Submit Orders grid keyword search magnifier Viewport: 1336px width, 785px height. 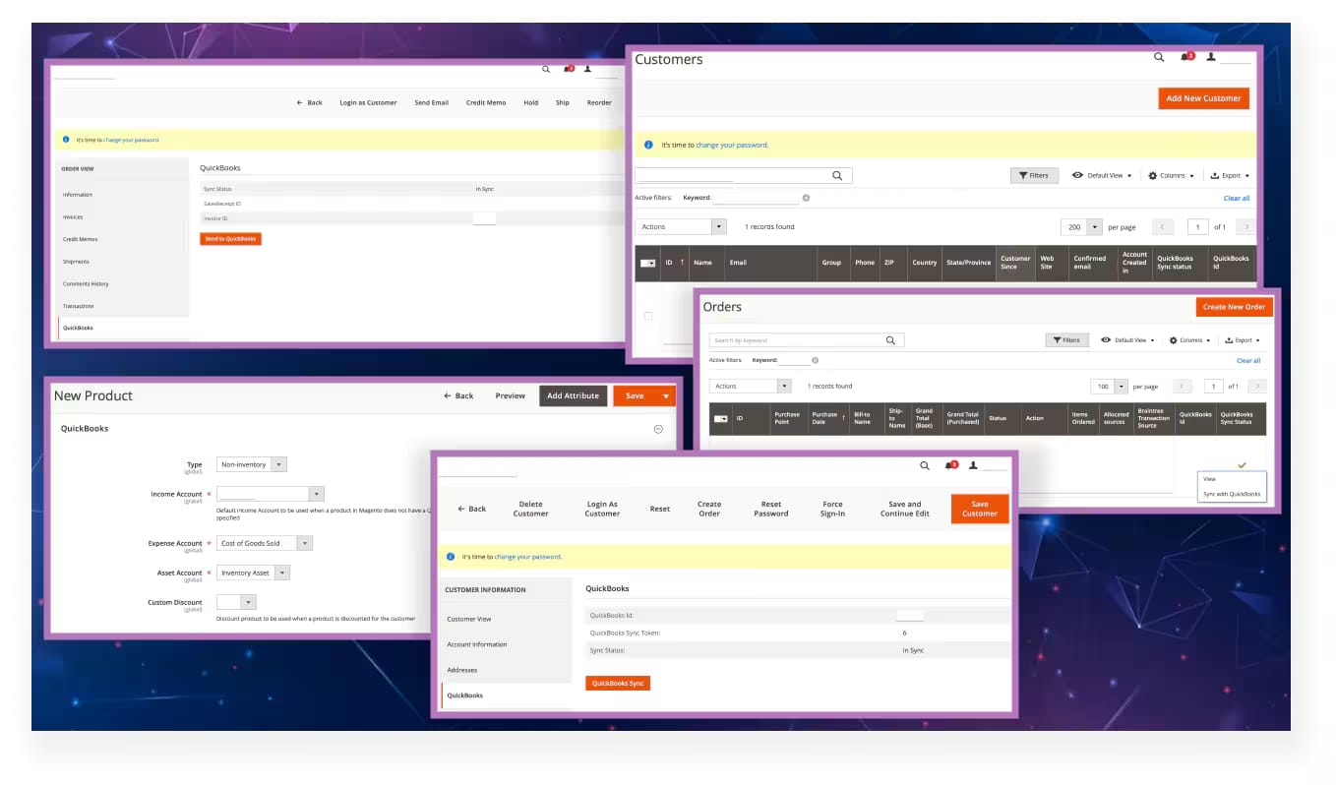890,340
